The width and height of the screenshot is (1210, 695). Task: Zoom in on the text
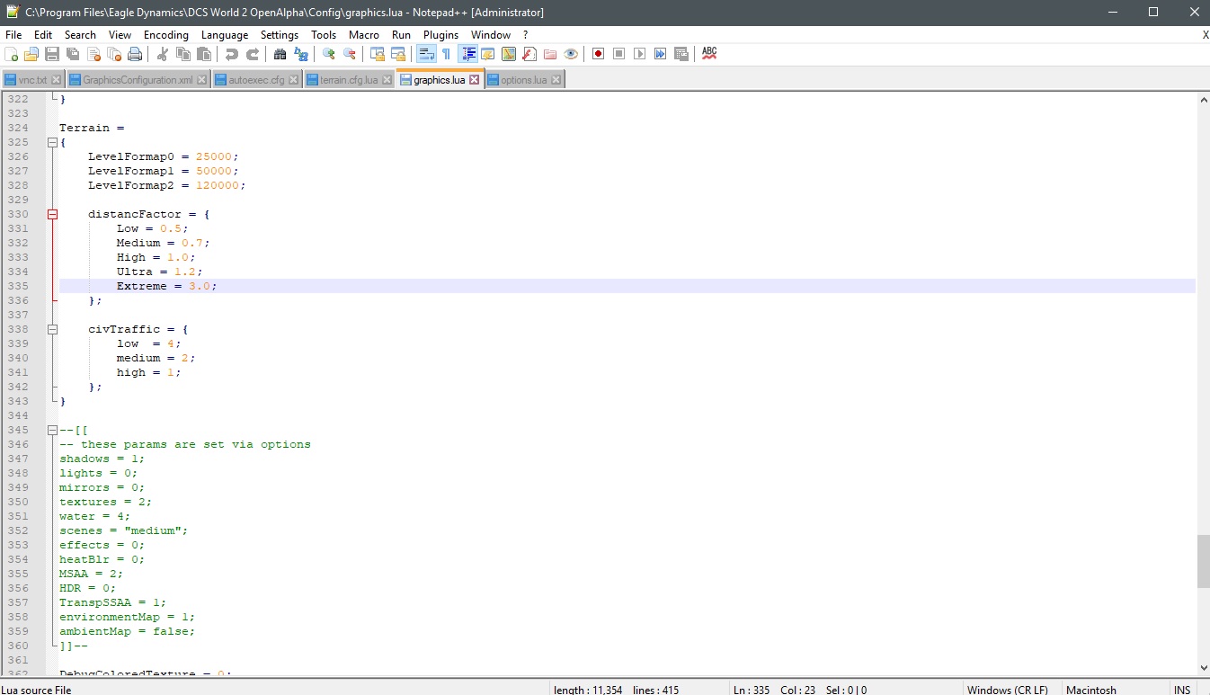(x=329, y=54)
